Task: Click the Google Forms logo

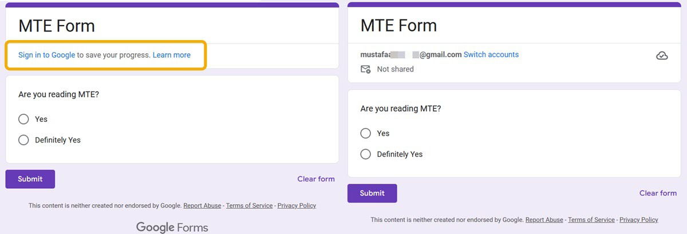Action: click(172, 227)
